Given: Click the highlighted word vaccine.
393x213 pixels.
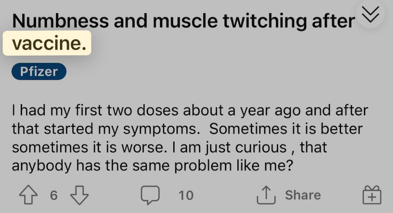Looking at the screenshot, I should pos(49,43).
